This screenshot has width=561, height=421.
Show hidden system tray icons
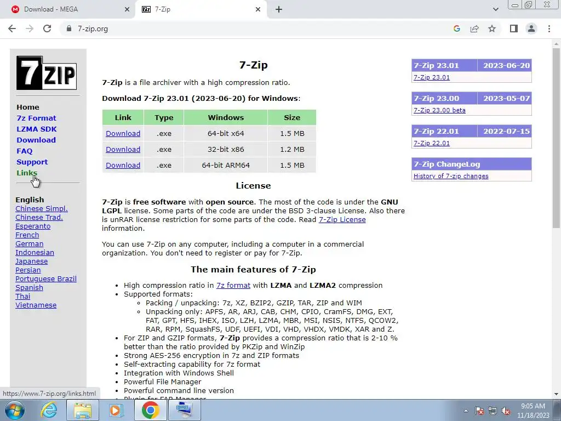[466, 411]
